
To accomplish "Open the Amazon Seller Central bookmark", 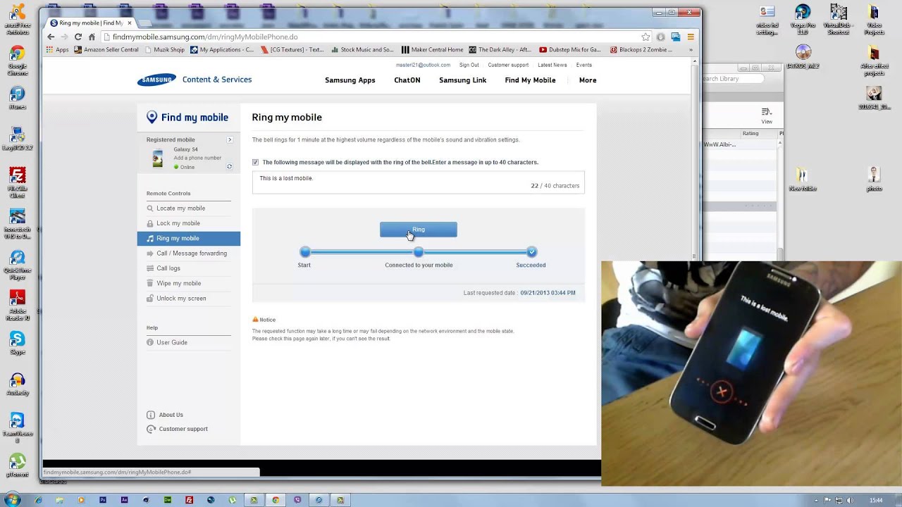I will coord(106,50).
